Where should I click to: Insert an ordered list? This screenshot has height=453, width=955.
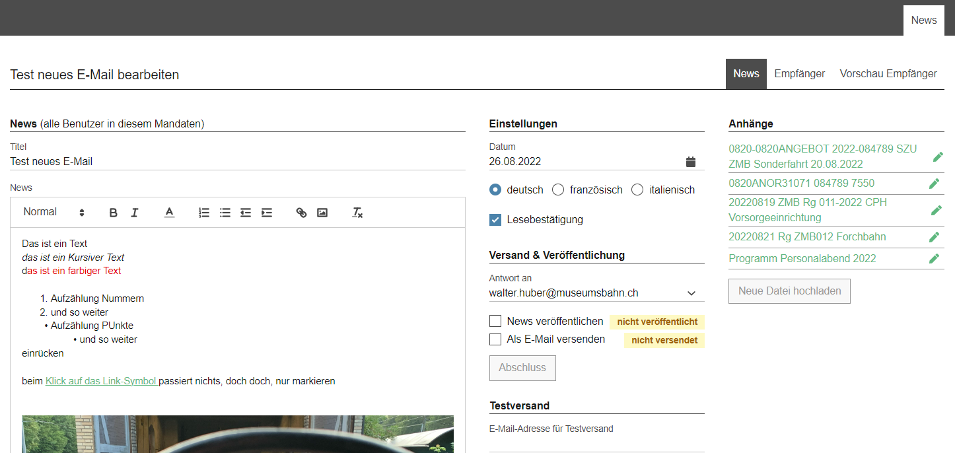203,212
